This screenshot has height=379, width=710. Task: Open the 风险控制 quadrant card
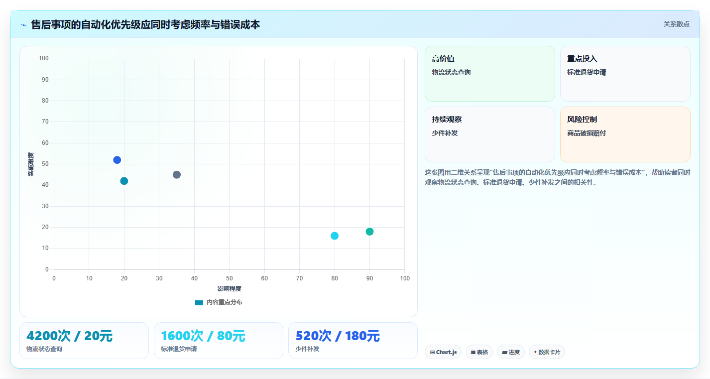(625, 134)
